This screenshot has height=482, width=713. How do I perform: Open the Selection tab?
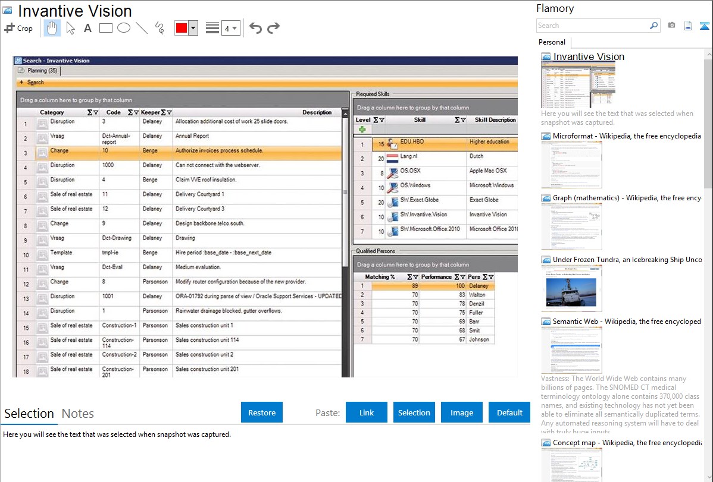[29, 414]
